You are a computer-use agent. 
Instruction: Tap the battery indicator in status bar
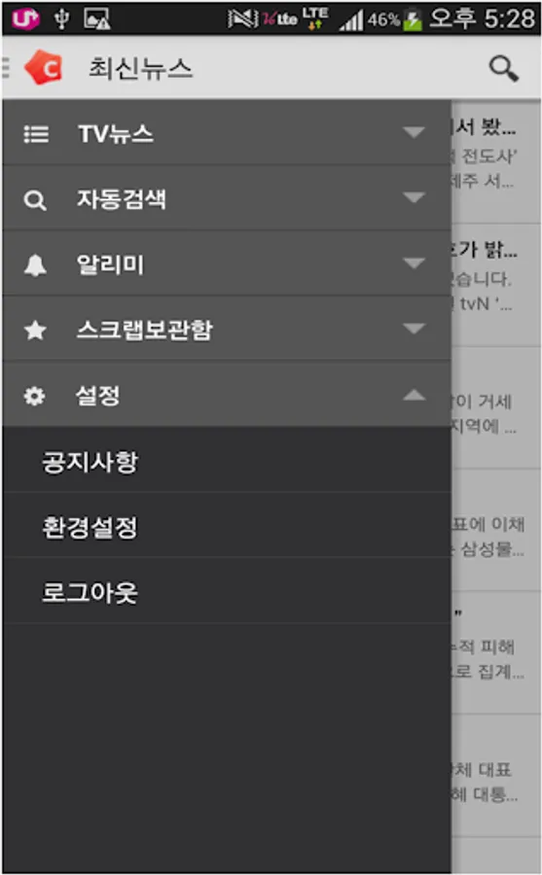pyautogui.click(x=413, y=20)
